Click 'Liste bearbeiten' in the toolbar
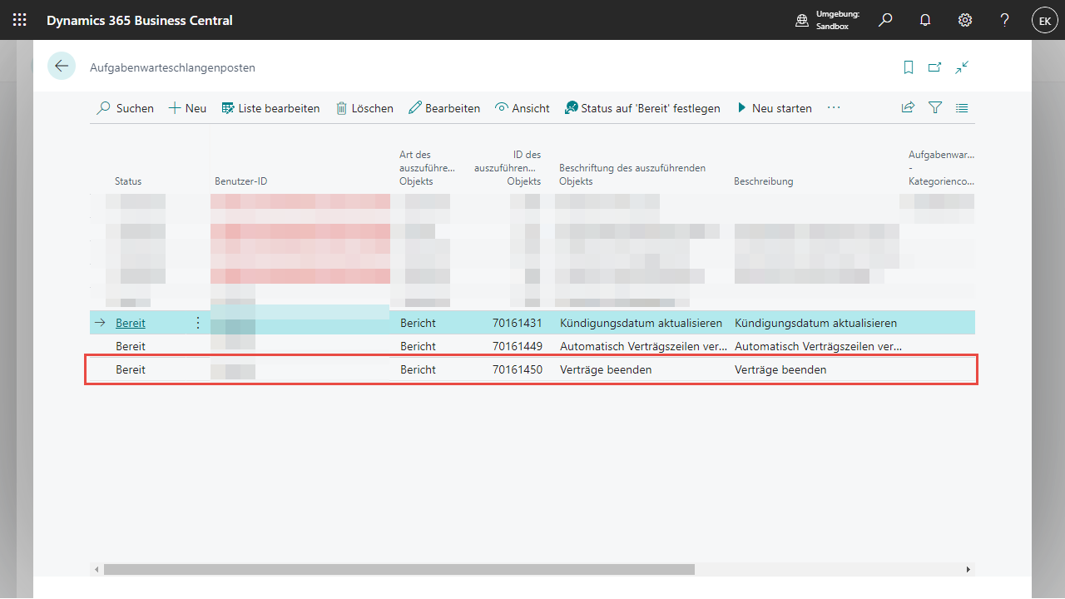 pos(270,108)
